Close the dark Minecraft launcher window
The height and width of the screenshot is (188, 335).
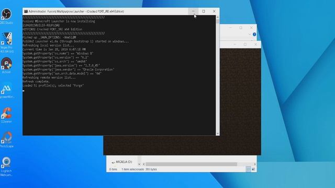point(255,44)
